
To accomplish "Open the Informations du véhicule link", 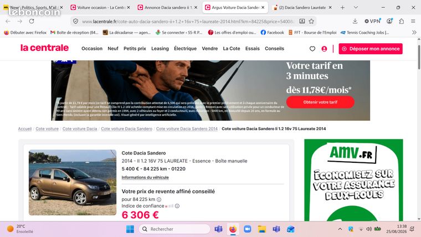I will 145,177.
